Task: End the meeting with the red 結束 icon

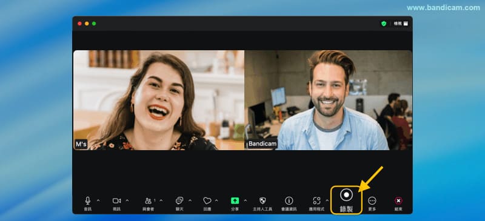Action: (x=398, y=201)
